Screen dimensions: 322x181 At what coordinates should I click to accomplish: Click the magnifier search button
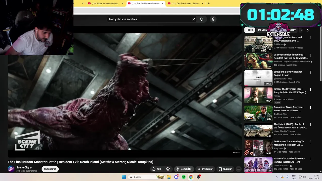[202, 19]
